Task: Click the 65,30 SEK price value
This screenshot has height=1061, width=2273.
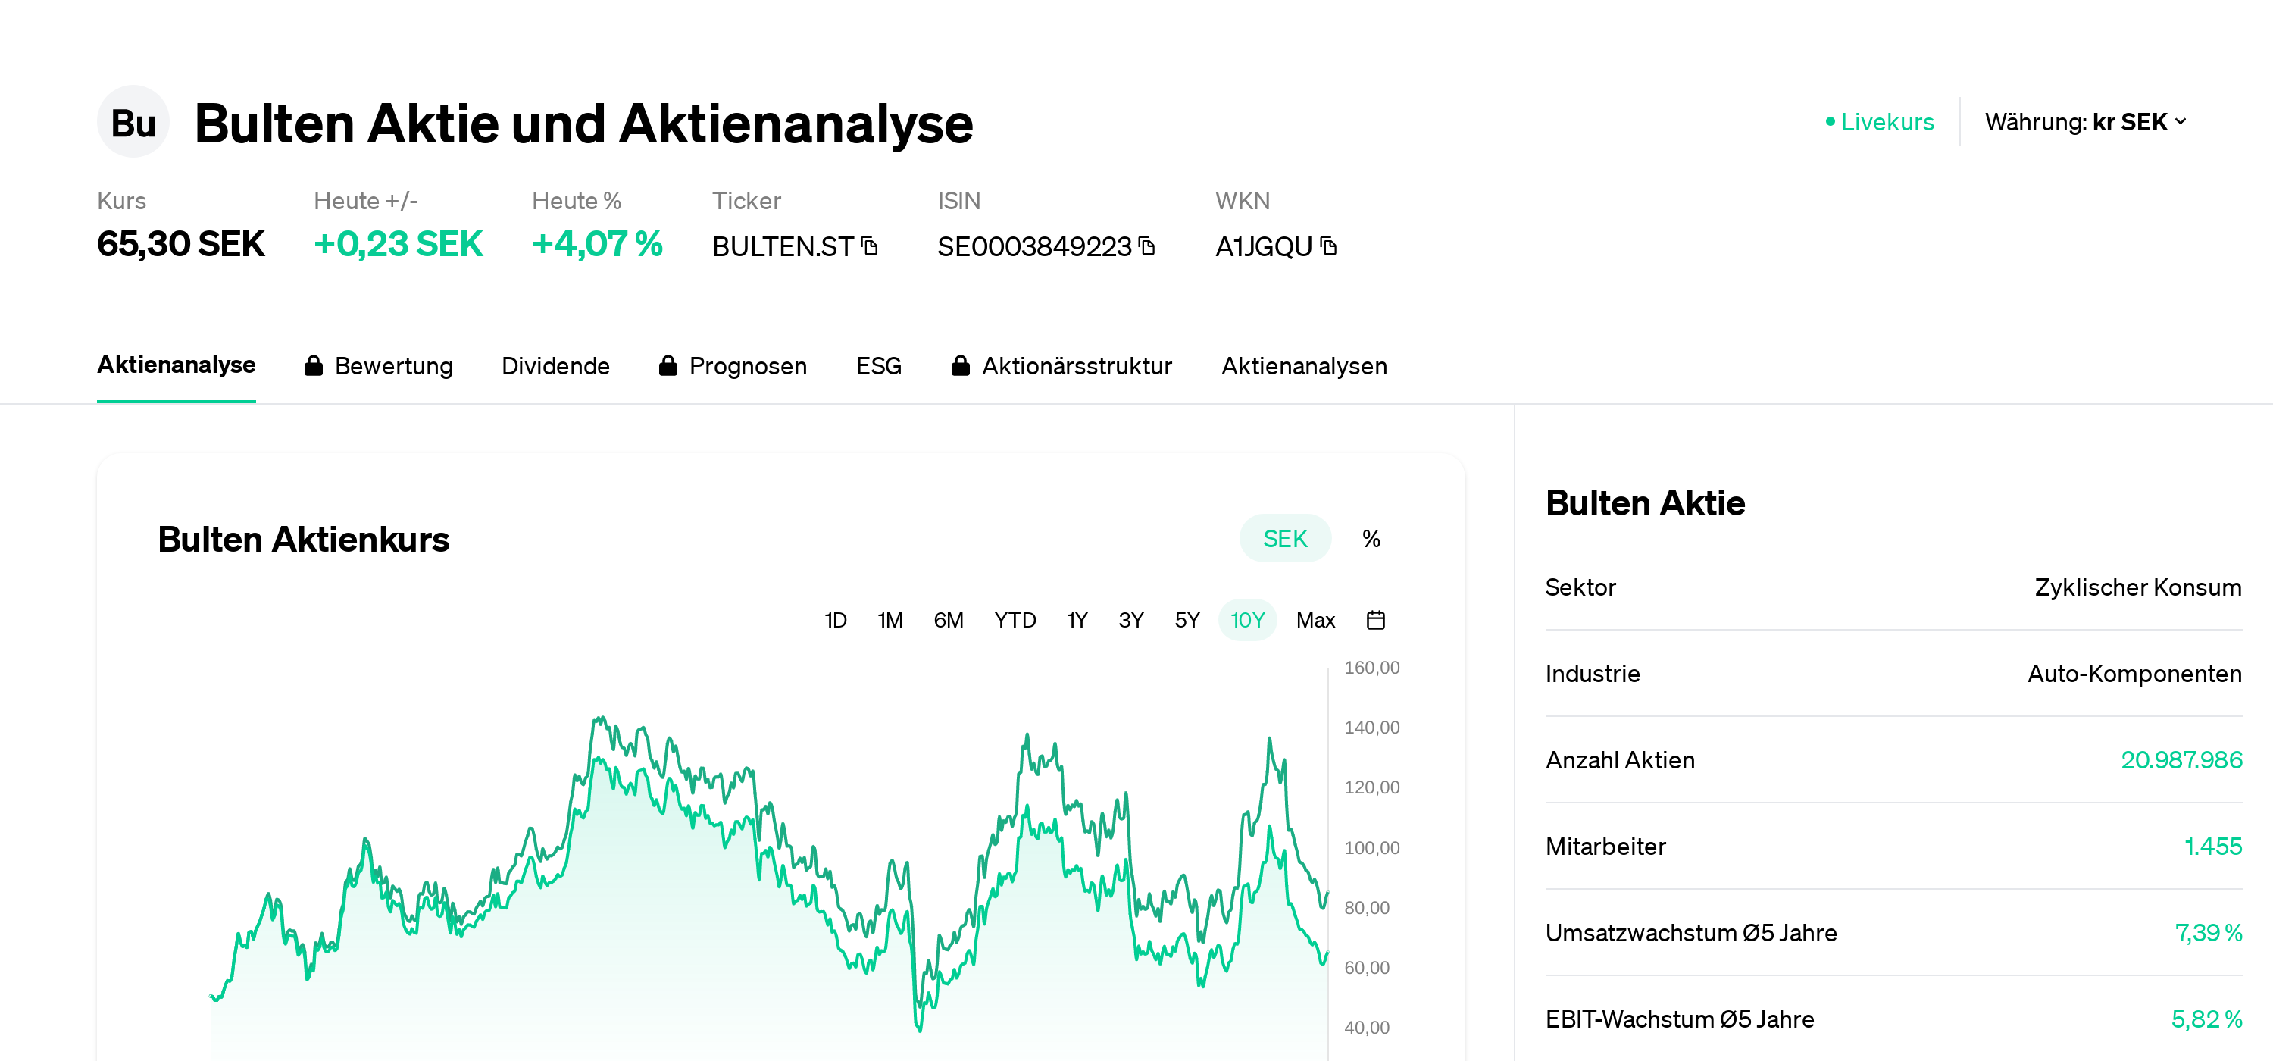Action: tap(181, 243)
